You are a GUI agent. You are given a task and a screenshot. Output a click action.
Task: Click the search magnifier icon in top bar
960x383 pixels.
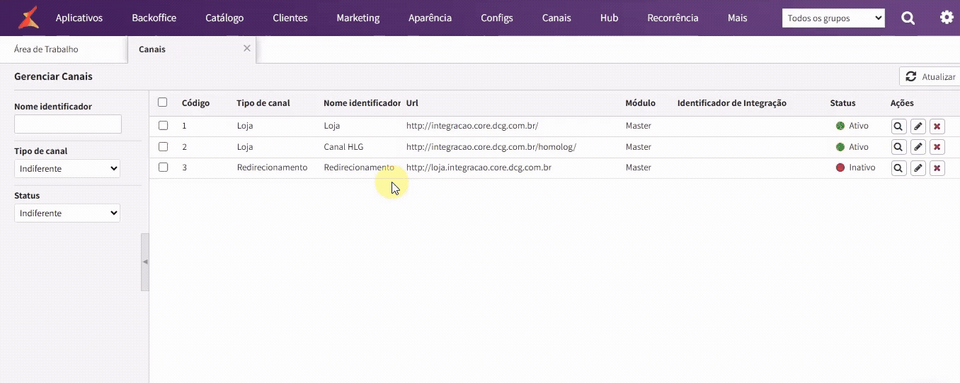(x=908, y=18)
